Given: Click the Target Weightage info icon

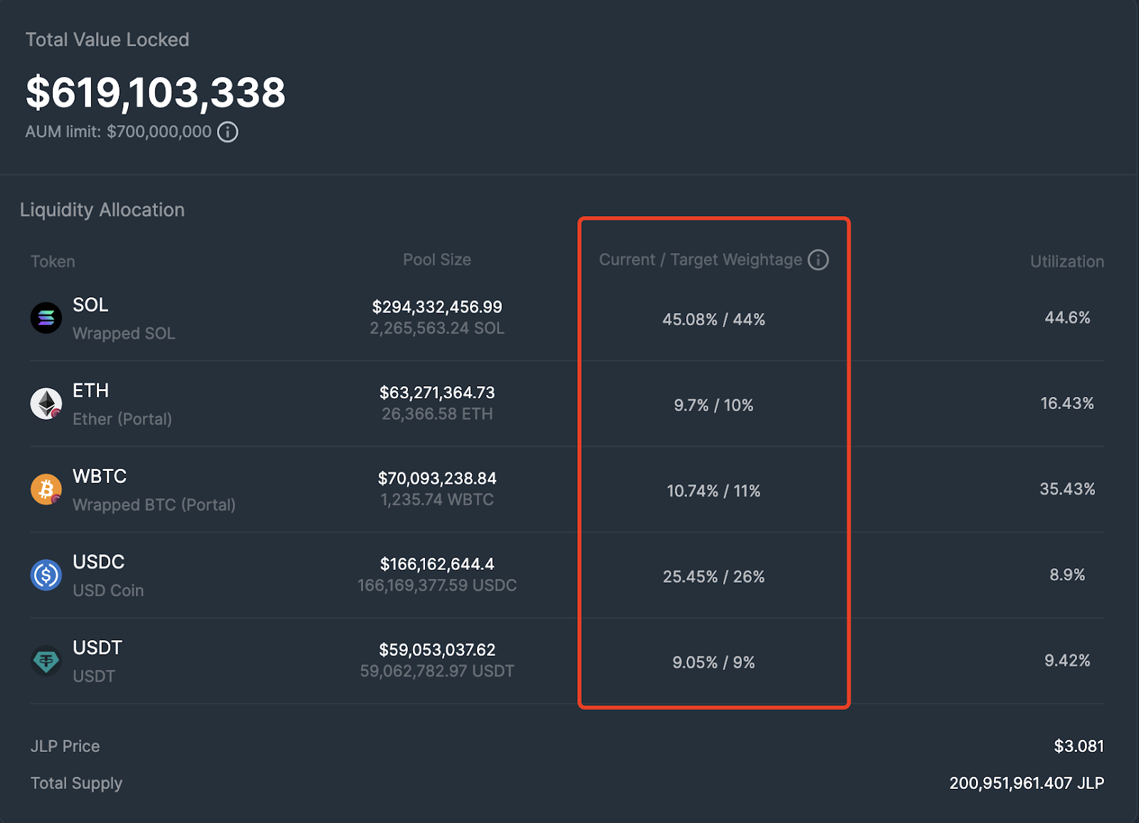Looking at the screenshot, I should click(819, 260).
